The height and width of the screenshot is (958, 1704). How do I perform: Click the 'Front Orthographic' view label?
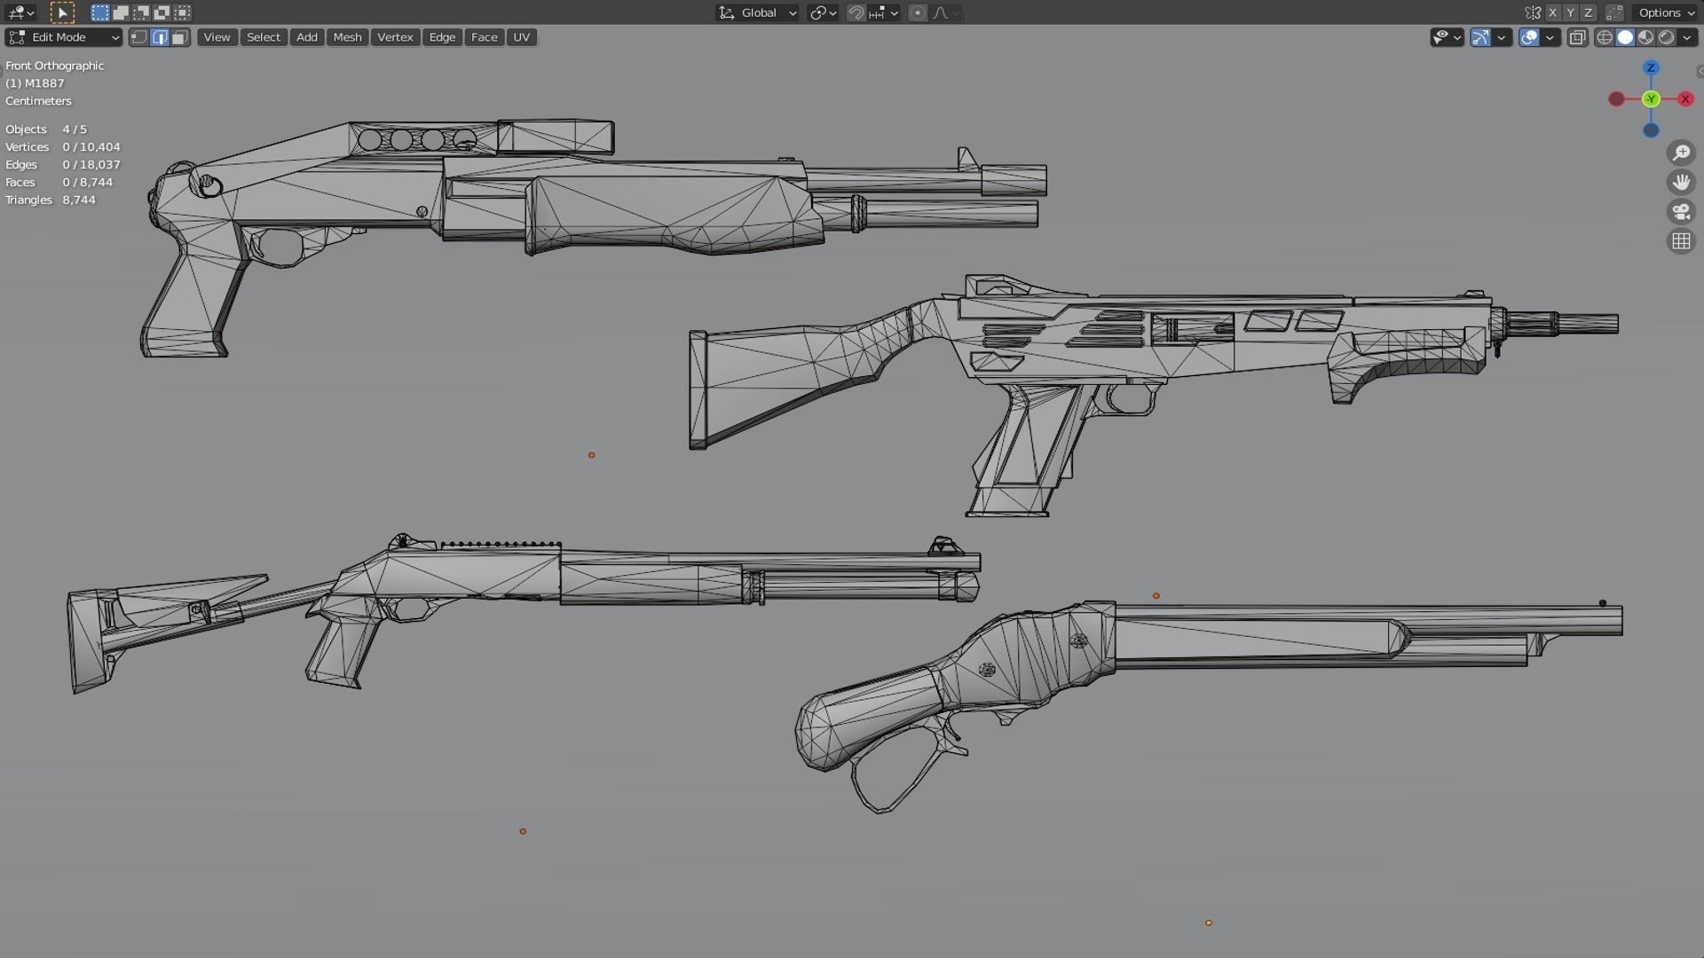[55, 66]
